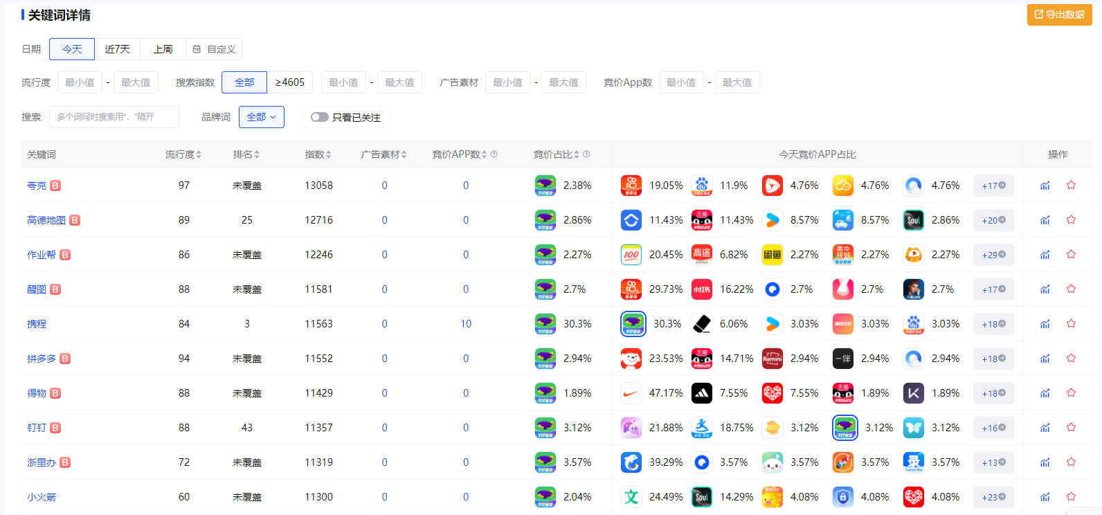
Task: Select the 全部 search index filter
Action: point(244,82)
